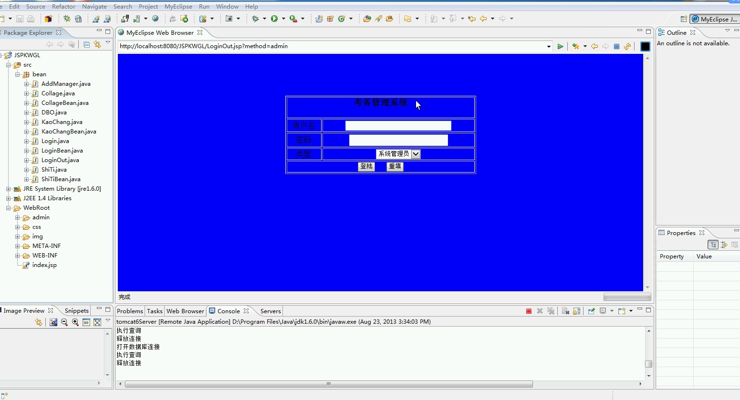Viewport: 740px width, 400px height.
Task: Click the browser page progress bar
Action: 627,297
